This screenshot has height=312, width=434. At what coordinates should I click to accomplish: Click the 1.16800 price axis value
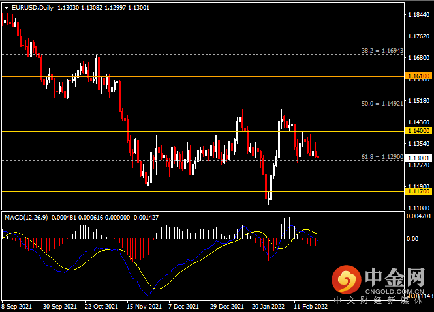tap(419, 58)
